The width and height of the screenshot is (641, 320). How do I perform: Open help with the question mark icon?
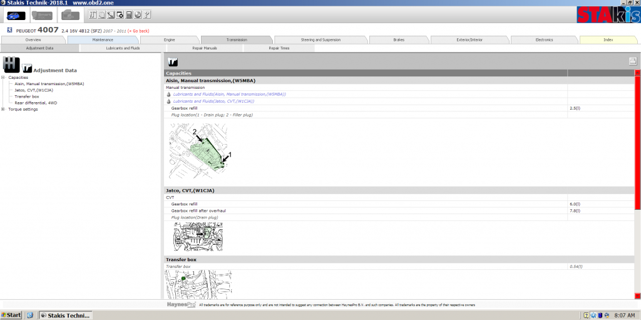(146, 14)
